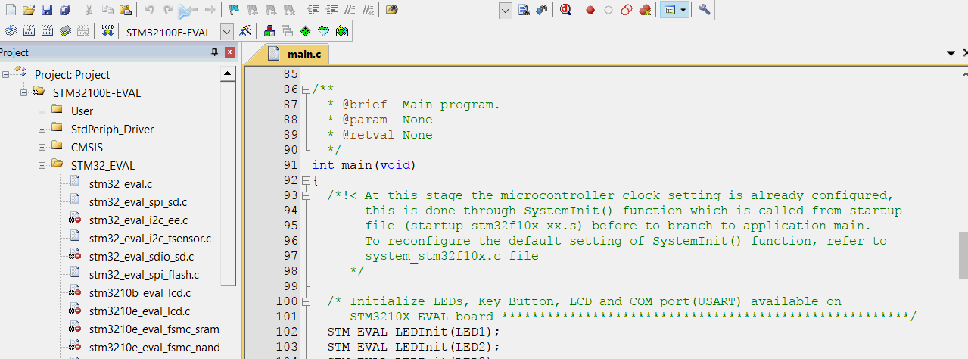Click the Batch Build stacked-layers icon
The image size is (968, 359).
[x=65, y=31]
